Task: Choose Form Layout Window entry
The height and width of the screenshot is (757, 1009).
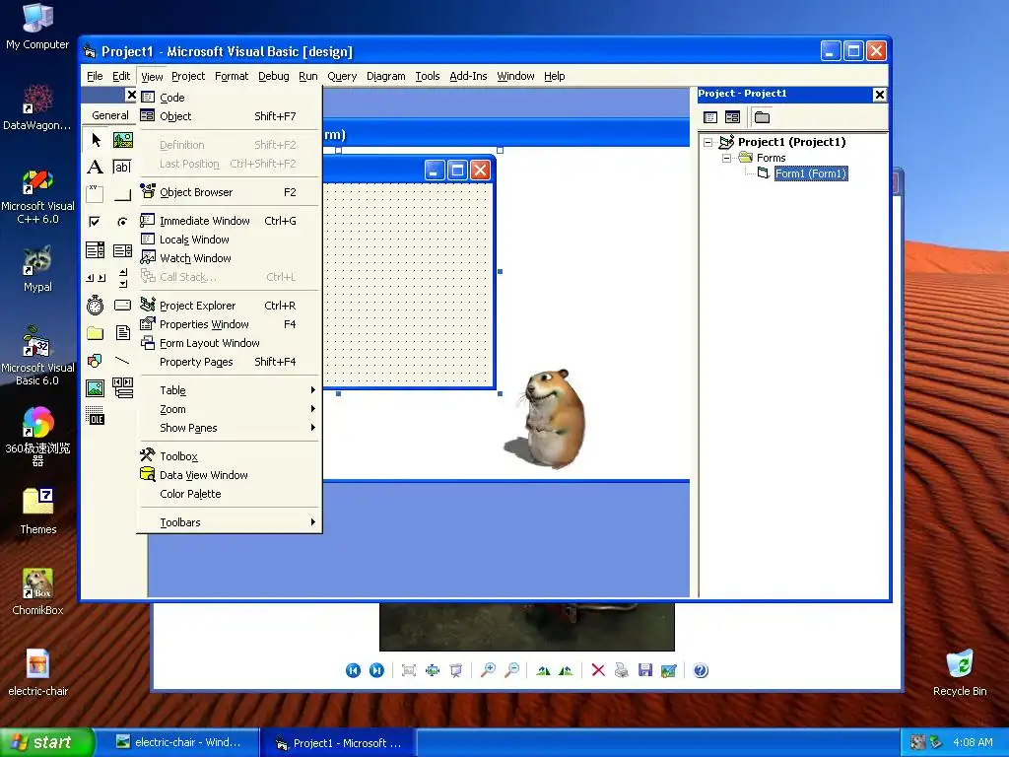Action: [229, 343]
